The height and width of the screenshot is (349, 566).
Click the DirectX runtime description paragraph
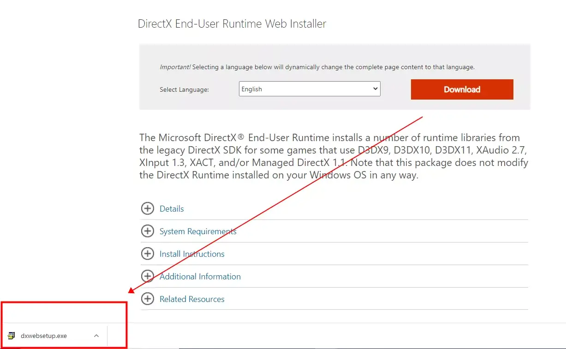click(x=334, y=156)
